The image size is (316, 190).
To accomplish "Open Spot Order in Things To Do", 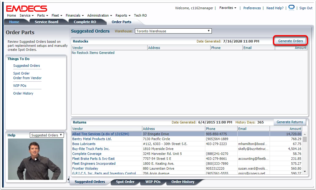I will tap(21, 73).
